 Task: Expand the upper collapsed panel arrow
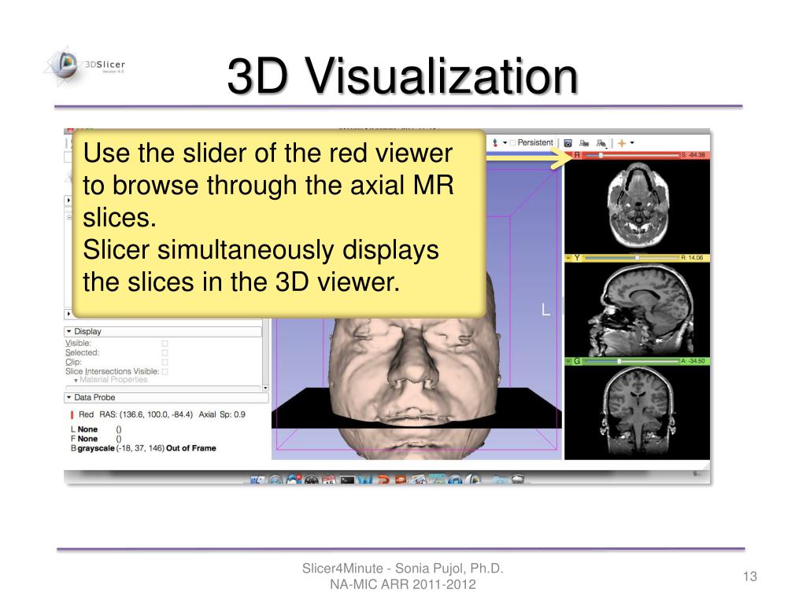pyautogui.click(x=69, y=201)
